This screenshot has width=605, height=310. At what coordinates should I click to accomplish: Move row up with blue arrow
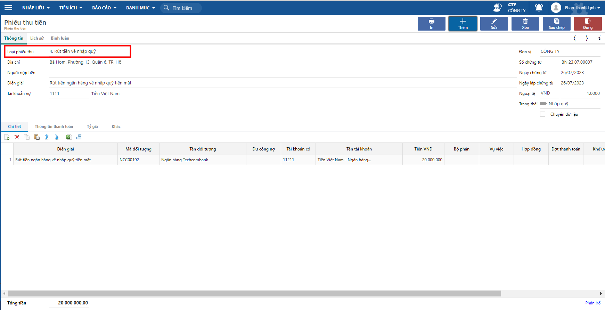(x=47, y=137)
